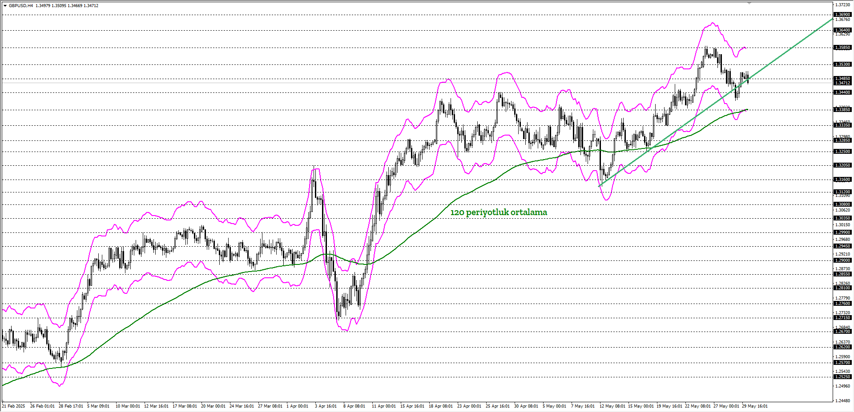The width and height of the screenshot is (854, 412).
Task: Click the 1.30350 price level label
Action: tap(842, 218)
